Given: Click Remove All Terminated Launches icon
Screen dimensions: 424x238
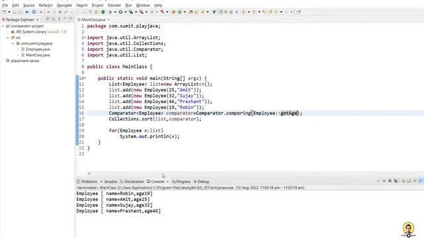Looking at the screenshot, I should coord(396,181).
